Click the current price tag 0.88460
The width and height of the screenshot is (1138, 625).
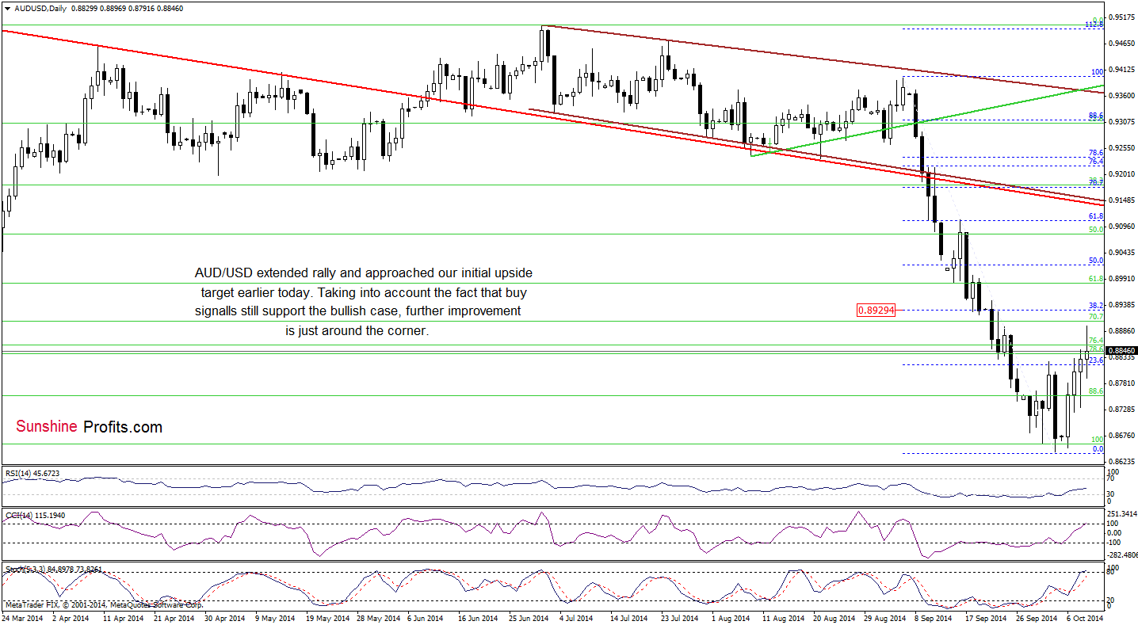click(x=1122, y=350)
